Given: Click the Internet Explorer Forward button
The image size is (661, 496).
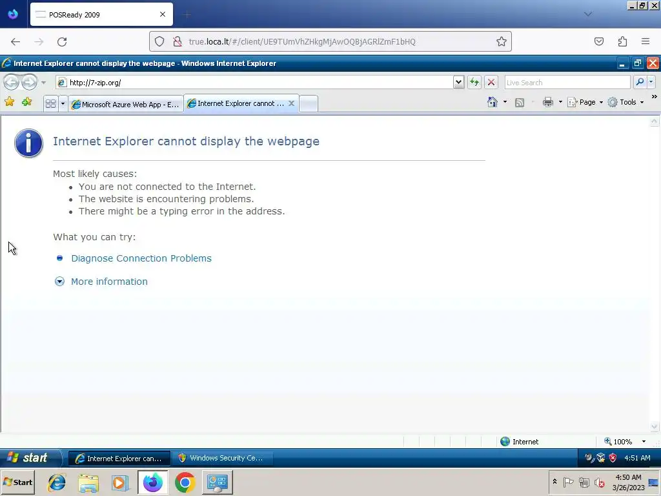Looking at the screenshot, I should (29, 82).
